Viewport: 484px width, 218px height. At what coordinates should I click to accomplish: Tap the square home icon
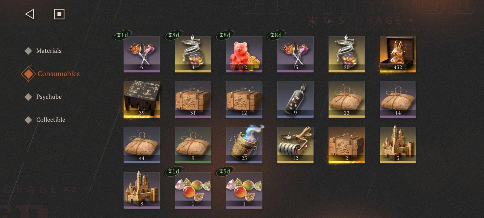(x=59, y=14)
